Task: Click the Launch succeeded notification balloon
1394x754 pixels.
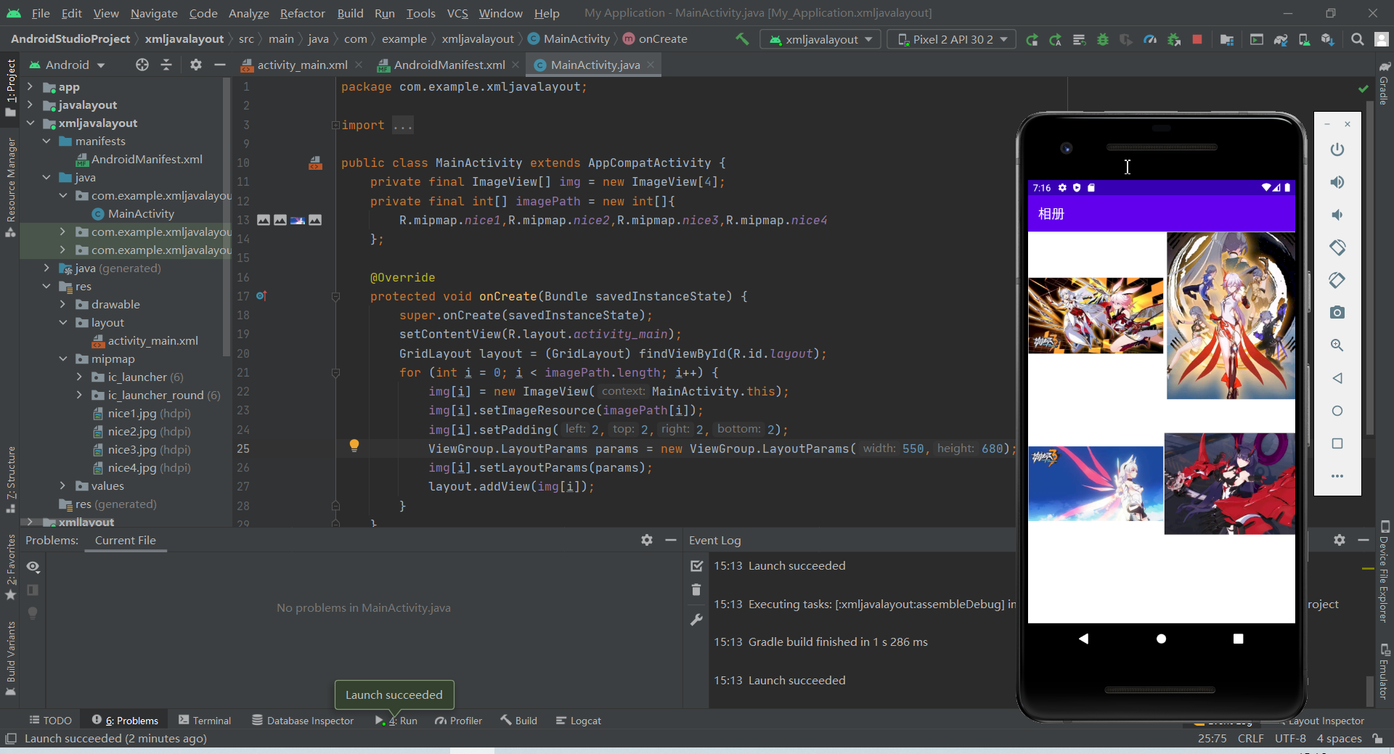Action: [394, 694]
